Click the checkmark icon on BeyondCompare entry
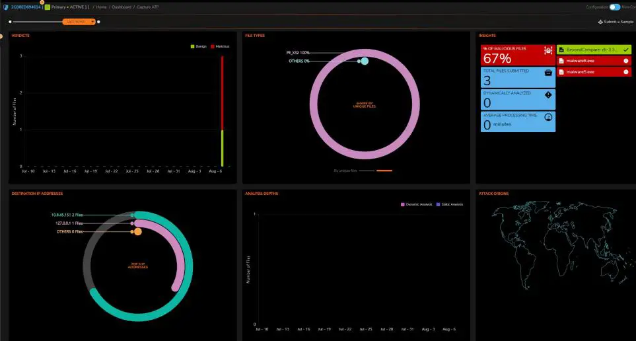The width and height of the screenshot is (636, 341). (x=626, y=50)
